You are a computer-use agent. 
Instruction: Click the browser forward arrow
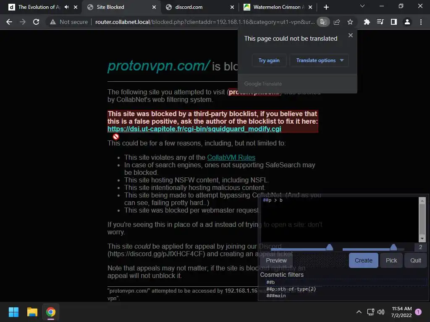click(x=23, y=22)
